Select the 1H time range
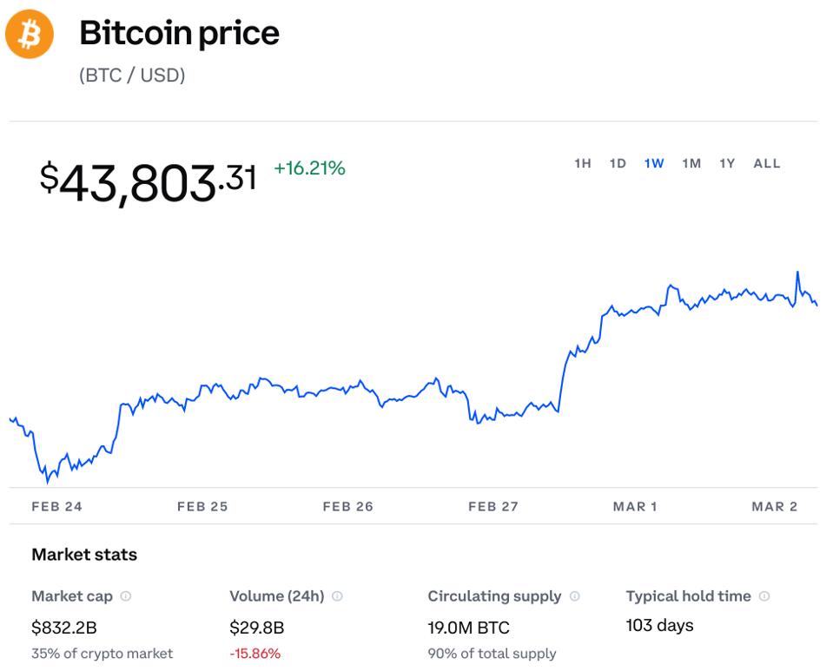 point(583,163)
